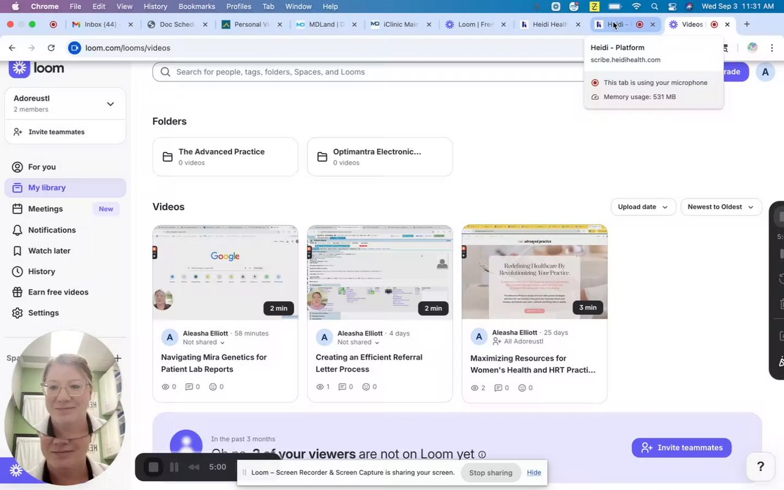Viewport: 784px width, 490px height.
Task: Click reactions smiley on Maximizing Resources video
Action: pyautogui.click(x=522, y=388)
